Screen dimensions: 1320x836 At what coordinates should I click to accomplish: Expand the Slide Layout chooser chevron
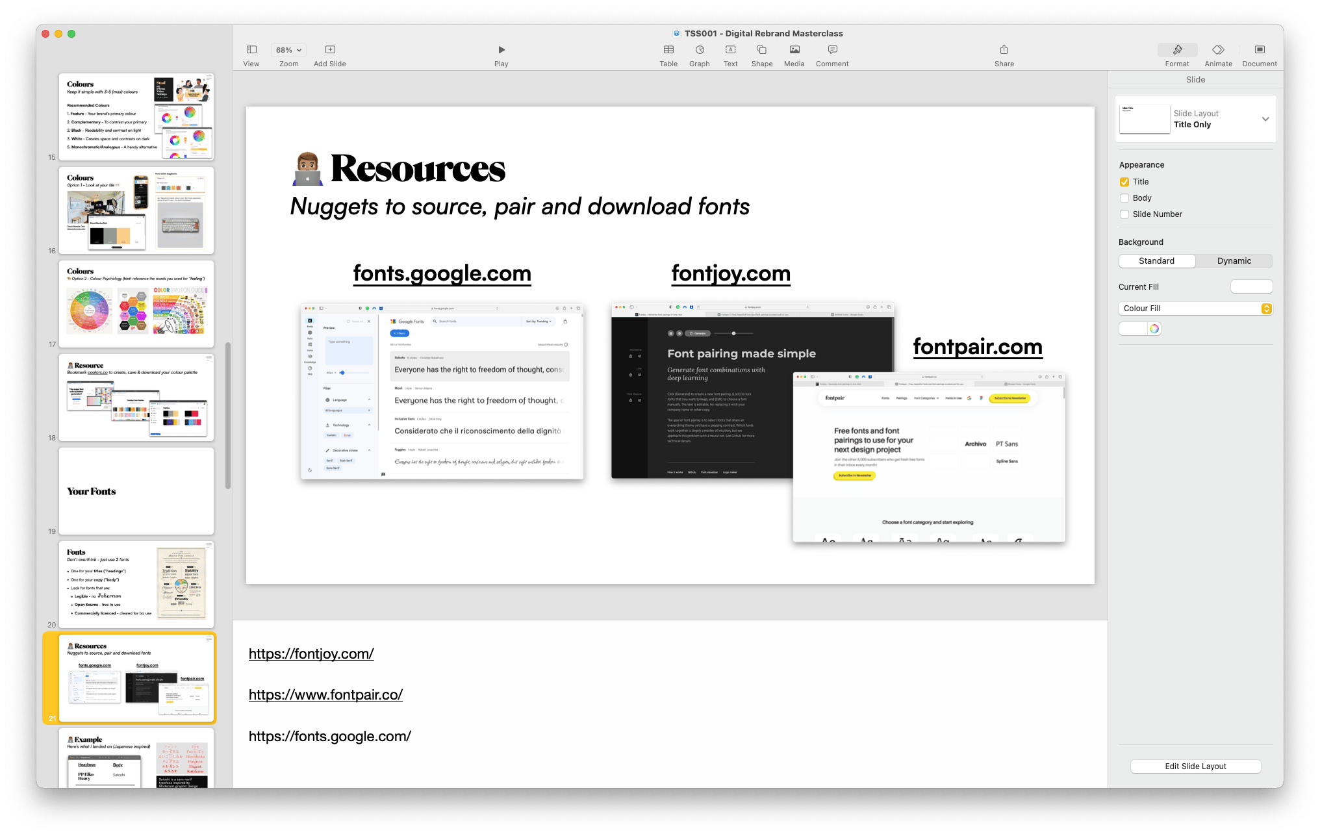1265,119
